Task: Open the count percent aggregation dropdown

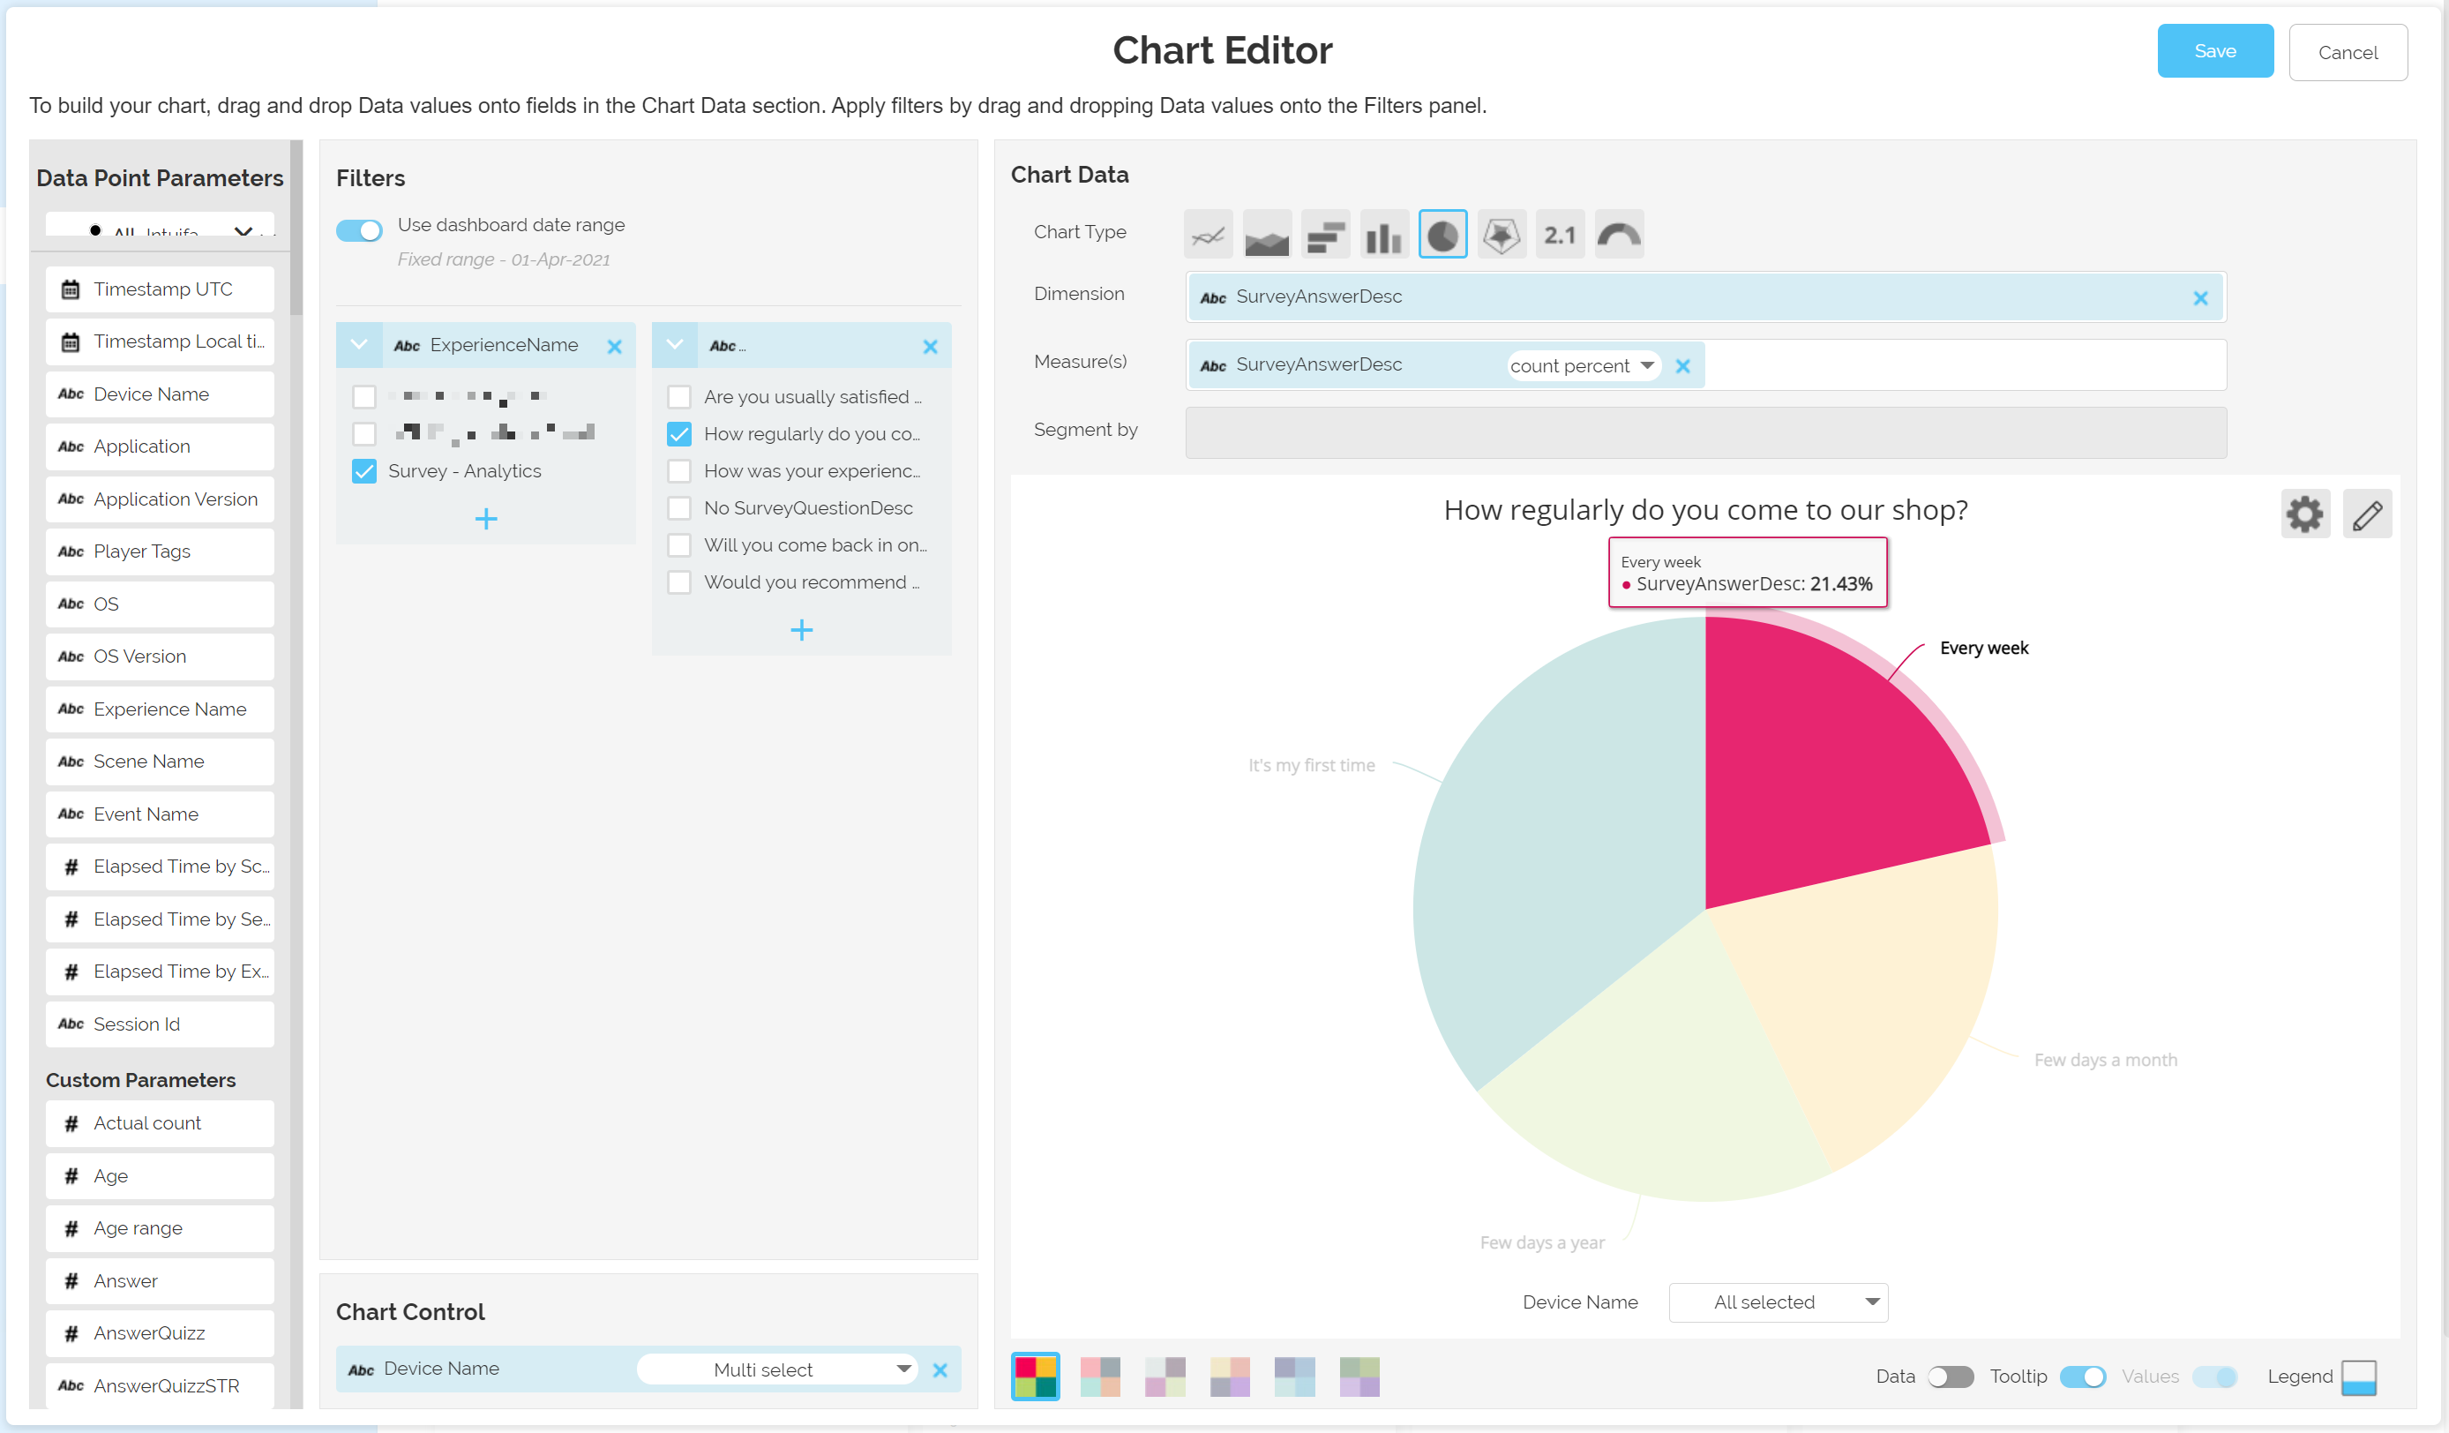Action: 1583,366
